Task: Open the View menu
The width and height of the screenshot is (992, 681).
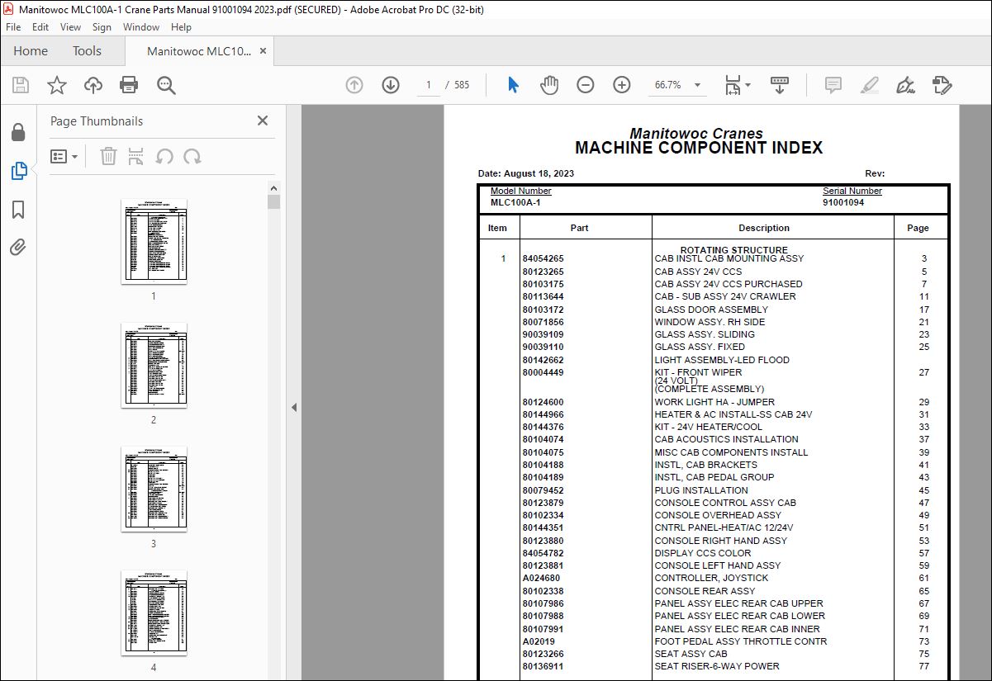Action: click(x=70, y=27)
